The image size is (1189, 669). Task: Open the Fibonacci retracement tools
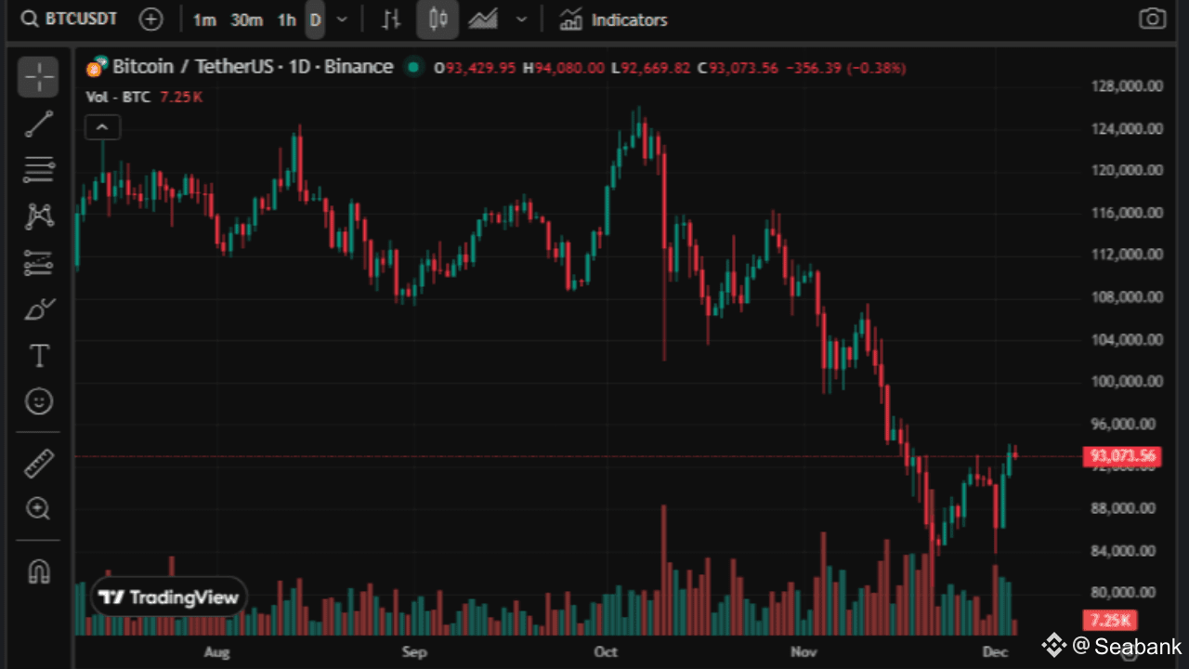click(38, 169)
